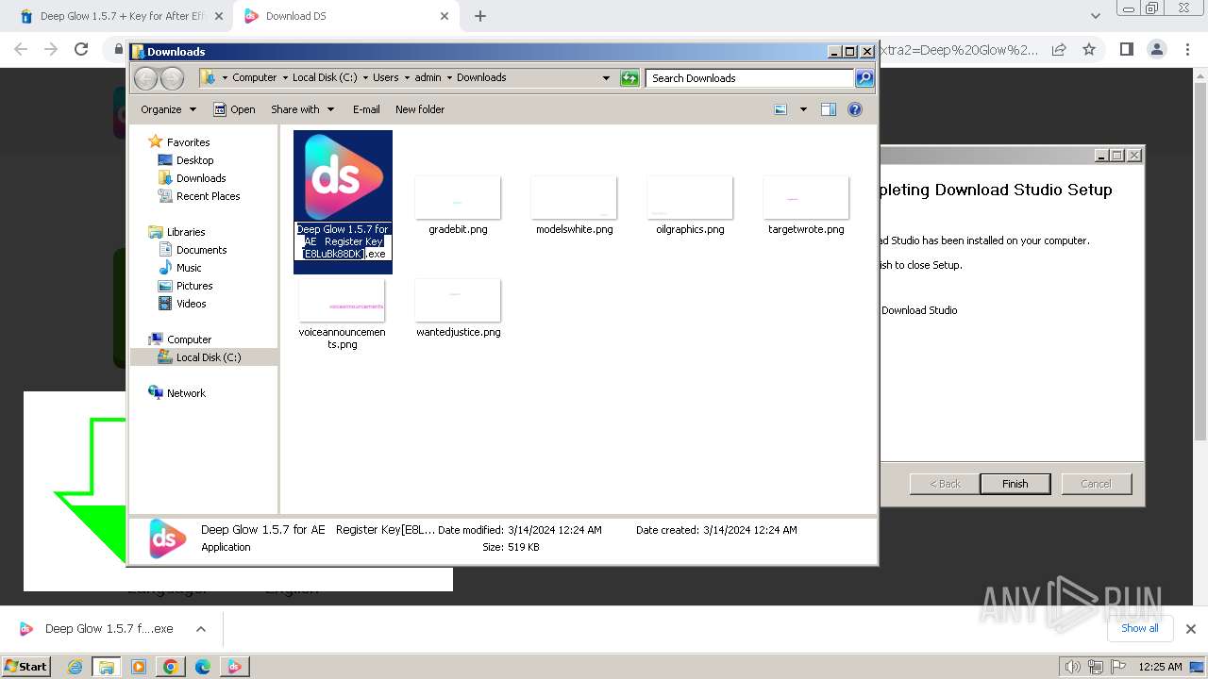Click E-mail in Explorer toolbar
Image resolution: width=1208 pixels, height=679 pixels.
366,109
